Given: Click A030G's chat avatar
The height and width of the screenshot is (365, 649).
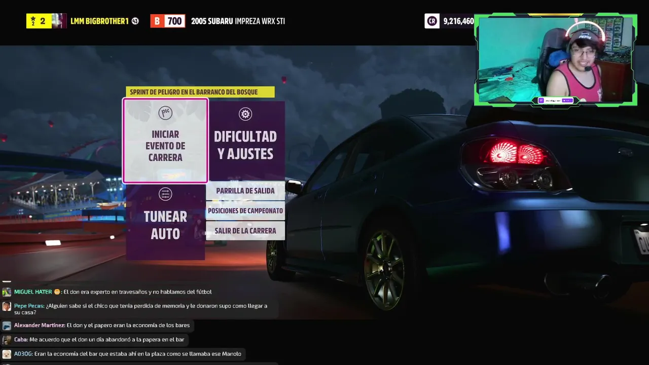Looking at the screenshot, I should [7, 354].
